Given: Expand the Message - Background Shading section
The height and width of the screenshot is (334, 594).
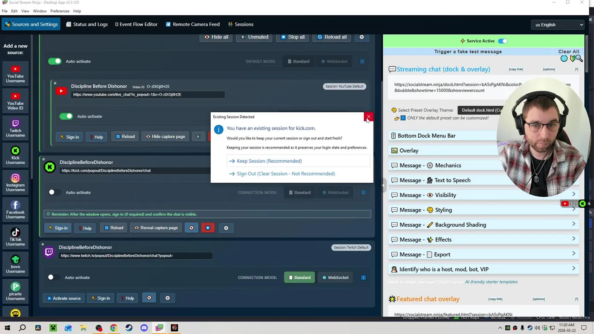Looking at the screenshot, I should point(483,225).
